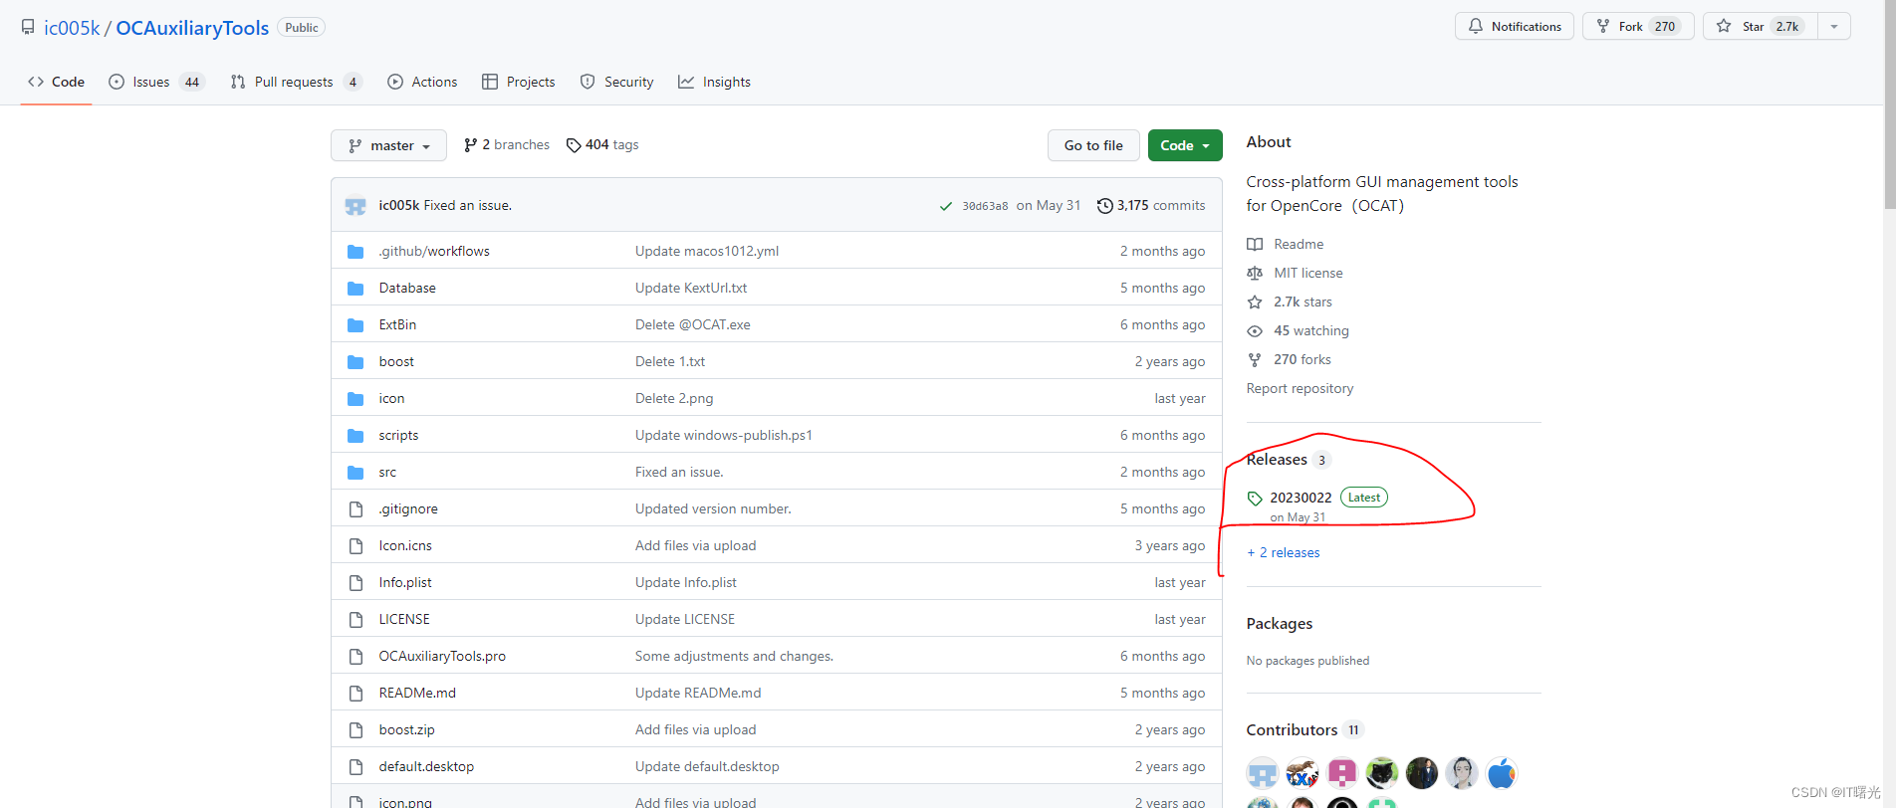1896x808 pixels.
Task: Open the Packages heading link
Action: pyautogui.click(x=1280, y=624)
